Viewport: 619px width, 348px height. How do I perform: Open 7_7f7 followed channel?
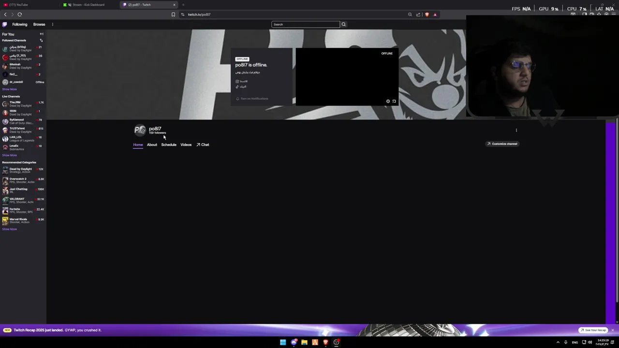pos(23,57)
